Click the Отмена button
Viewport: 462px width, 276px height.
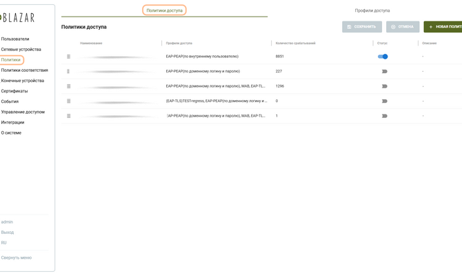403,27
